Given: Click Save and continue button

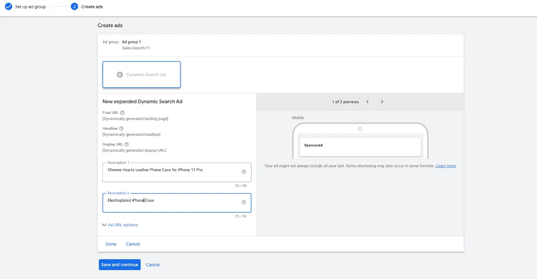Looking at the screenshot, I should (x=120, y=265).
